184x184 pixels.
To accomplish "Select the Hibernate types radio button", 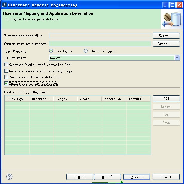I will (86, 51).
